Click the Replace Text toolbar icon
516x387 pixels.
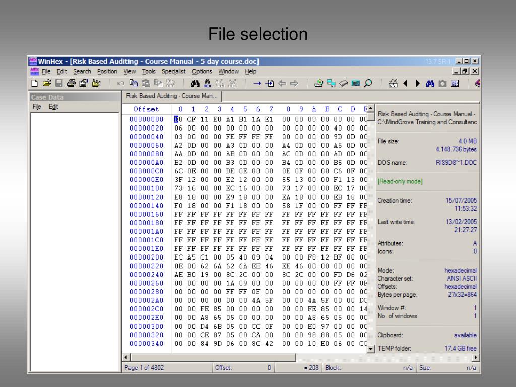point(220,83)
